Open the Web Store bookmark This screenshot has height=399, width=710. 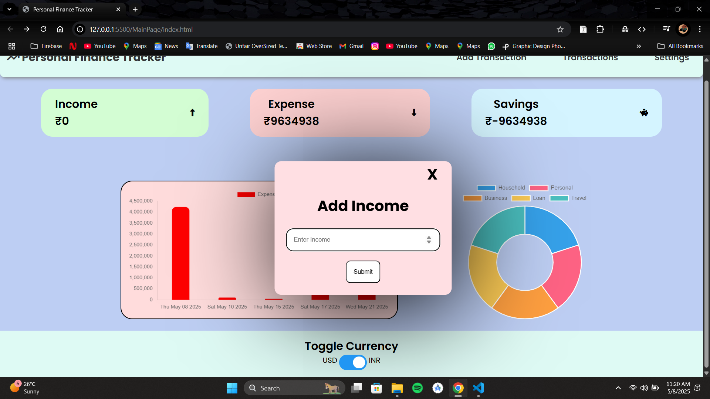click(314, 46)
